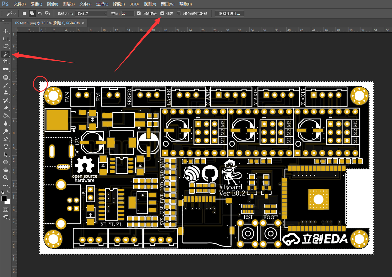
Task: Expand the toolbar's double-arrow collapse toggle
Action: point(3,20)
